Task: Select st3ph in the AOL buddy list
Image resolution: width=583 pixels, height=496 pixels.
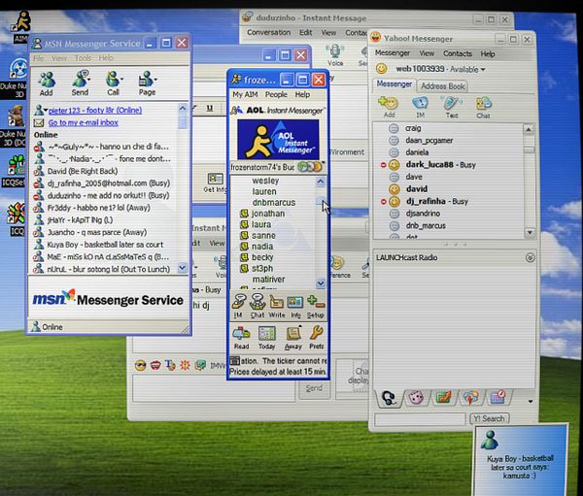Action: tap(257, 268)
